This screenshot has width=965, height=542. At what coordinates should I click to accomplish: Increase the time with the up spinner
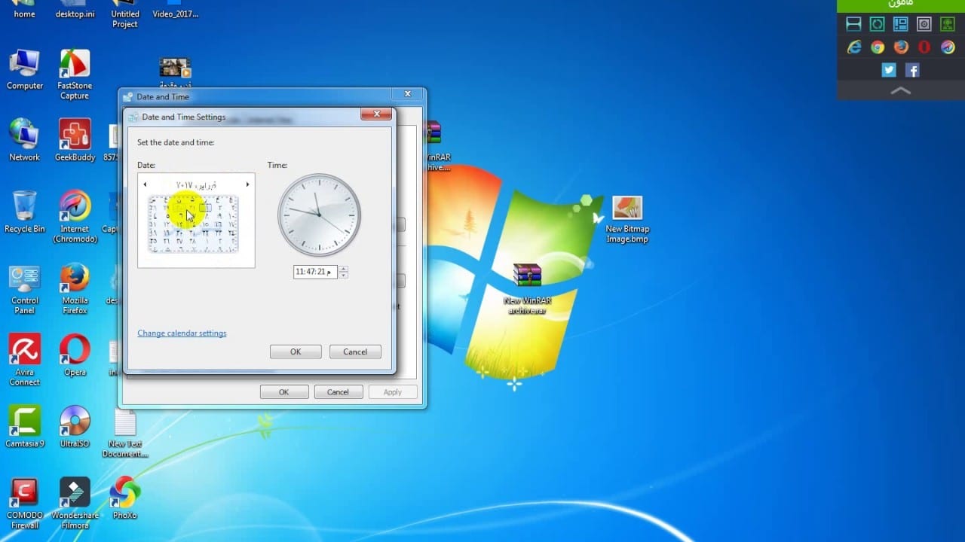pyautogui.click(x=344, y=269)
